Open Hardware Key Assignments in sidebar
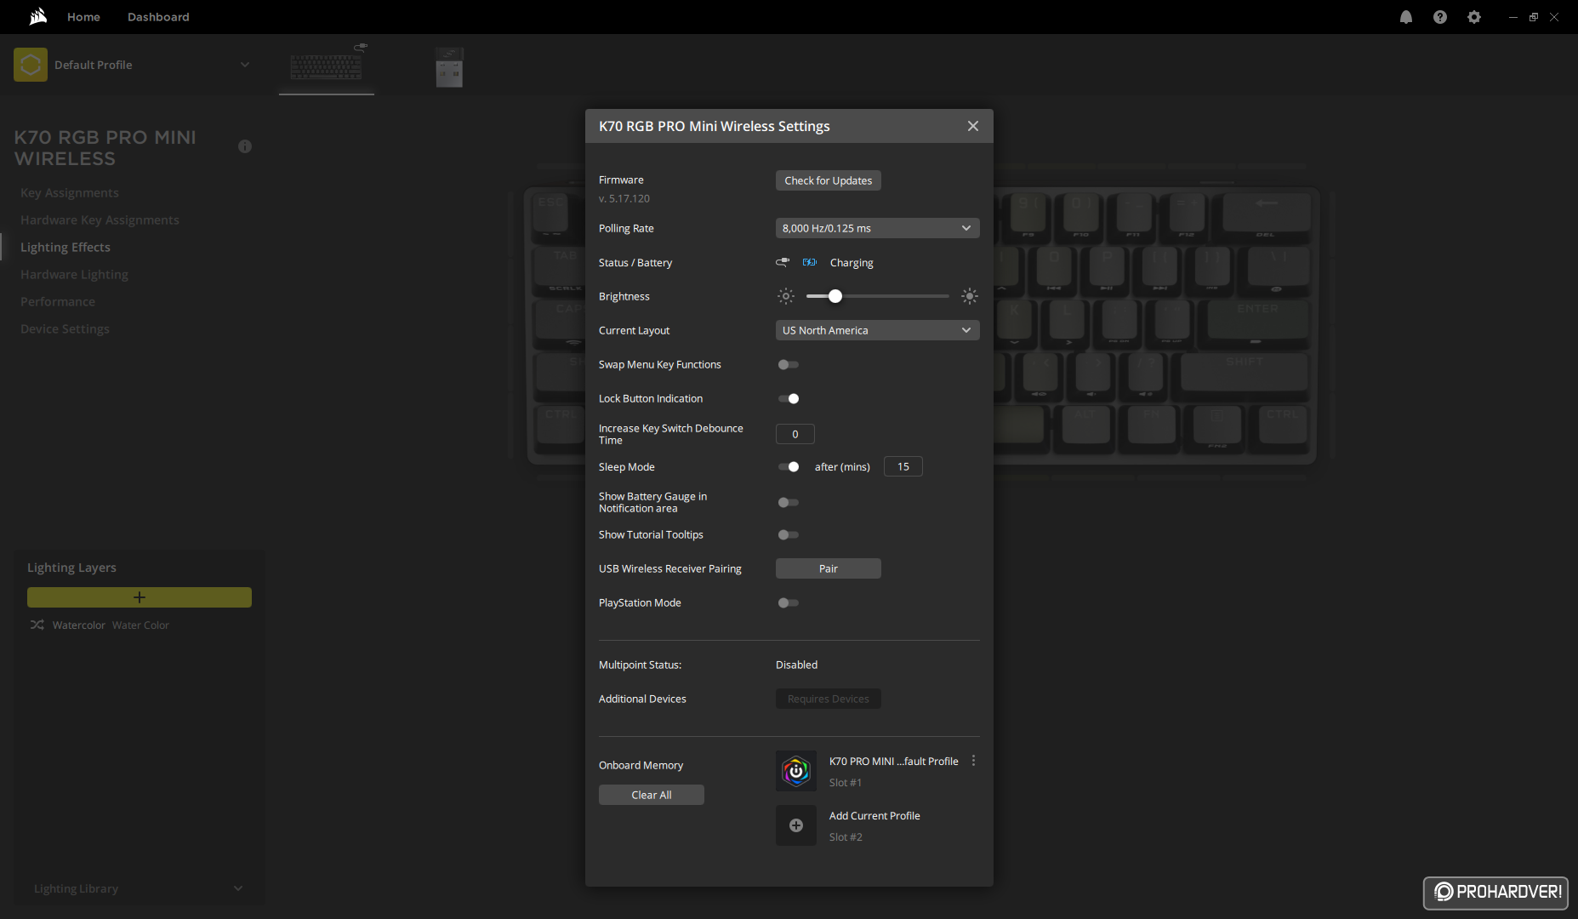The image size is (1578, 919). [x=100, y=220]
